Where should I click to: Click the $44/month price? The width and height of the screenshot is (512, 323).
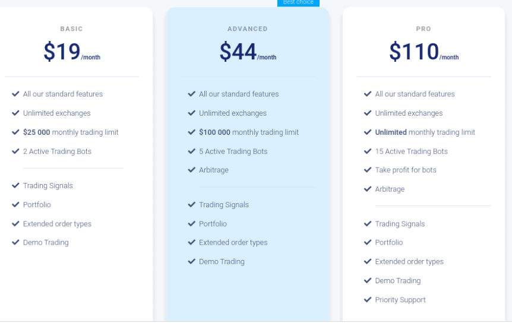[x=248, y=51]
